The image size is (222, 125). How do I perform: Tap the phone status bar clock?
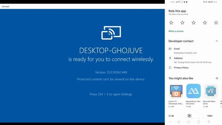point(215,2)
